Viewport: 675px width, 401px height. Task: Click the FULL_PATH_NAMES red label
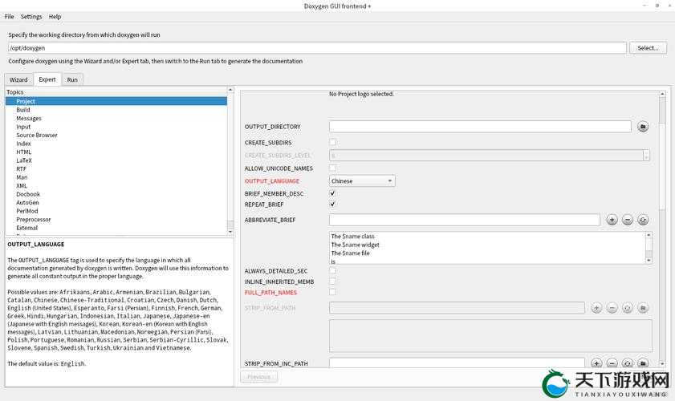270,293
